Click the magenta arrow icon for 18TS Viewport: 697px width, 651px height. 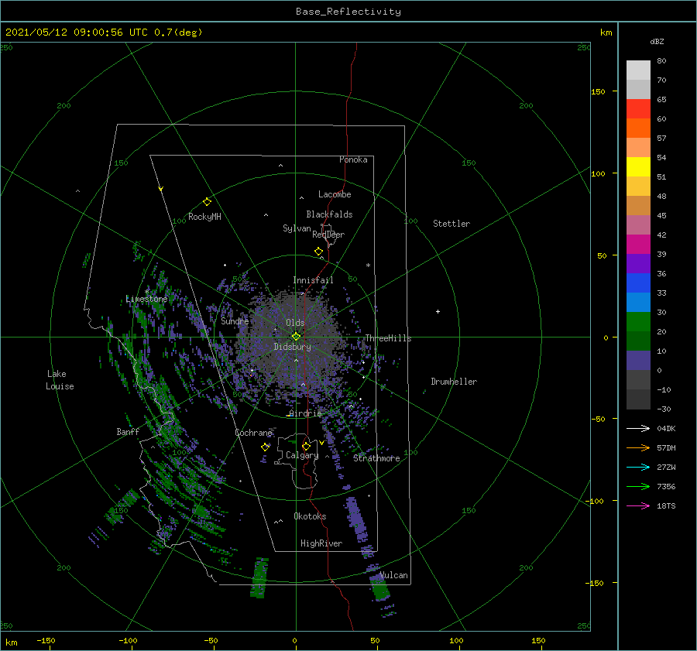tap(638, 505)
